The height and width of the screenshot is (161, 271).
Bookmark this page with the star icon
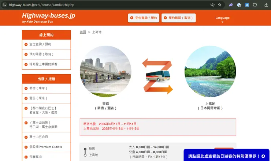click(x=220, y=5)
